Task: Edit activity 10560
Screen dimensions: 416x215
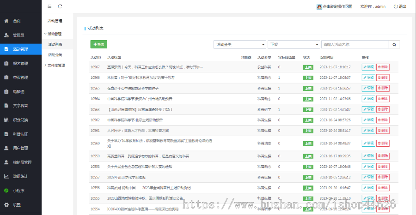Action: click(368, 143)
